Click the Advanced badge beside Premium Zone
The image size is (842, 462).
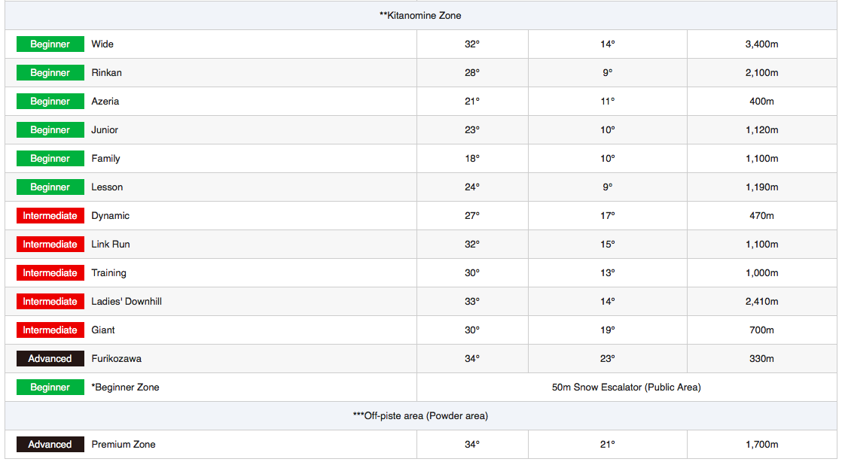coord(50,445)
